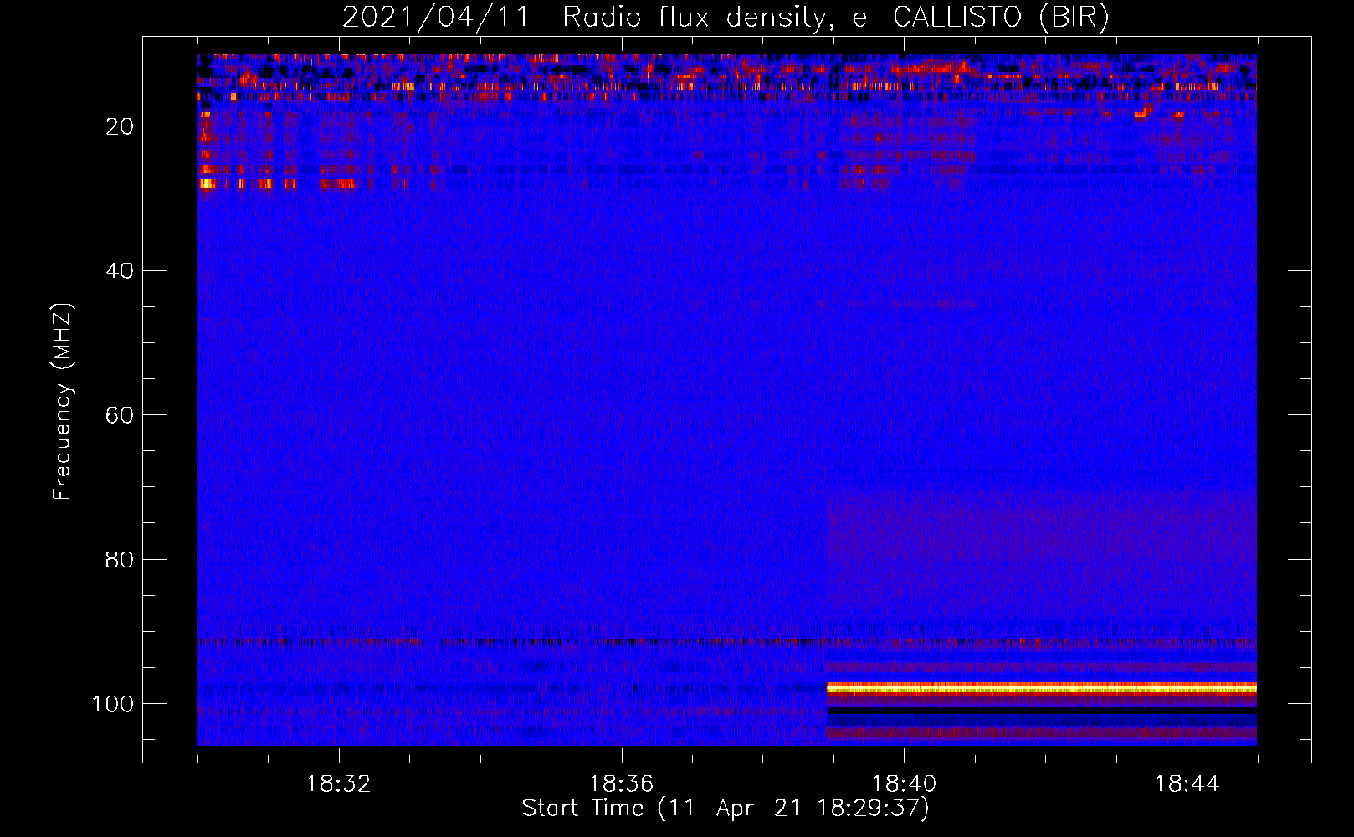Click the 80 frequency tick label
The width and height of the screenshot is (1354, 837).
pos(120,559)
